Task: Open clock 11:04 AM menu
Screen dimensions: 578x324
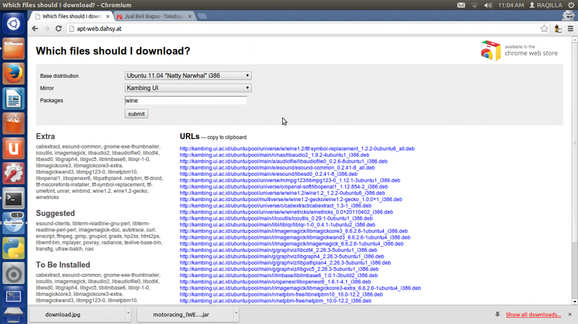Action: pyautogui.click(x=511, y=5)
